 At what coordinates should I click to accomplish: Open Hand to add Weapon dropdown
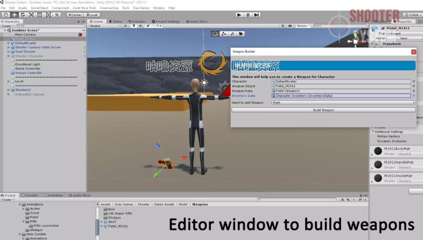[x=343, y=103]
